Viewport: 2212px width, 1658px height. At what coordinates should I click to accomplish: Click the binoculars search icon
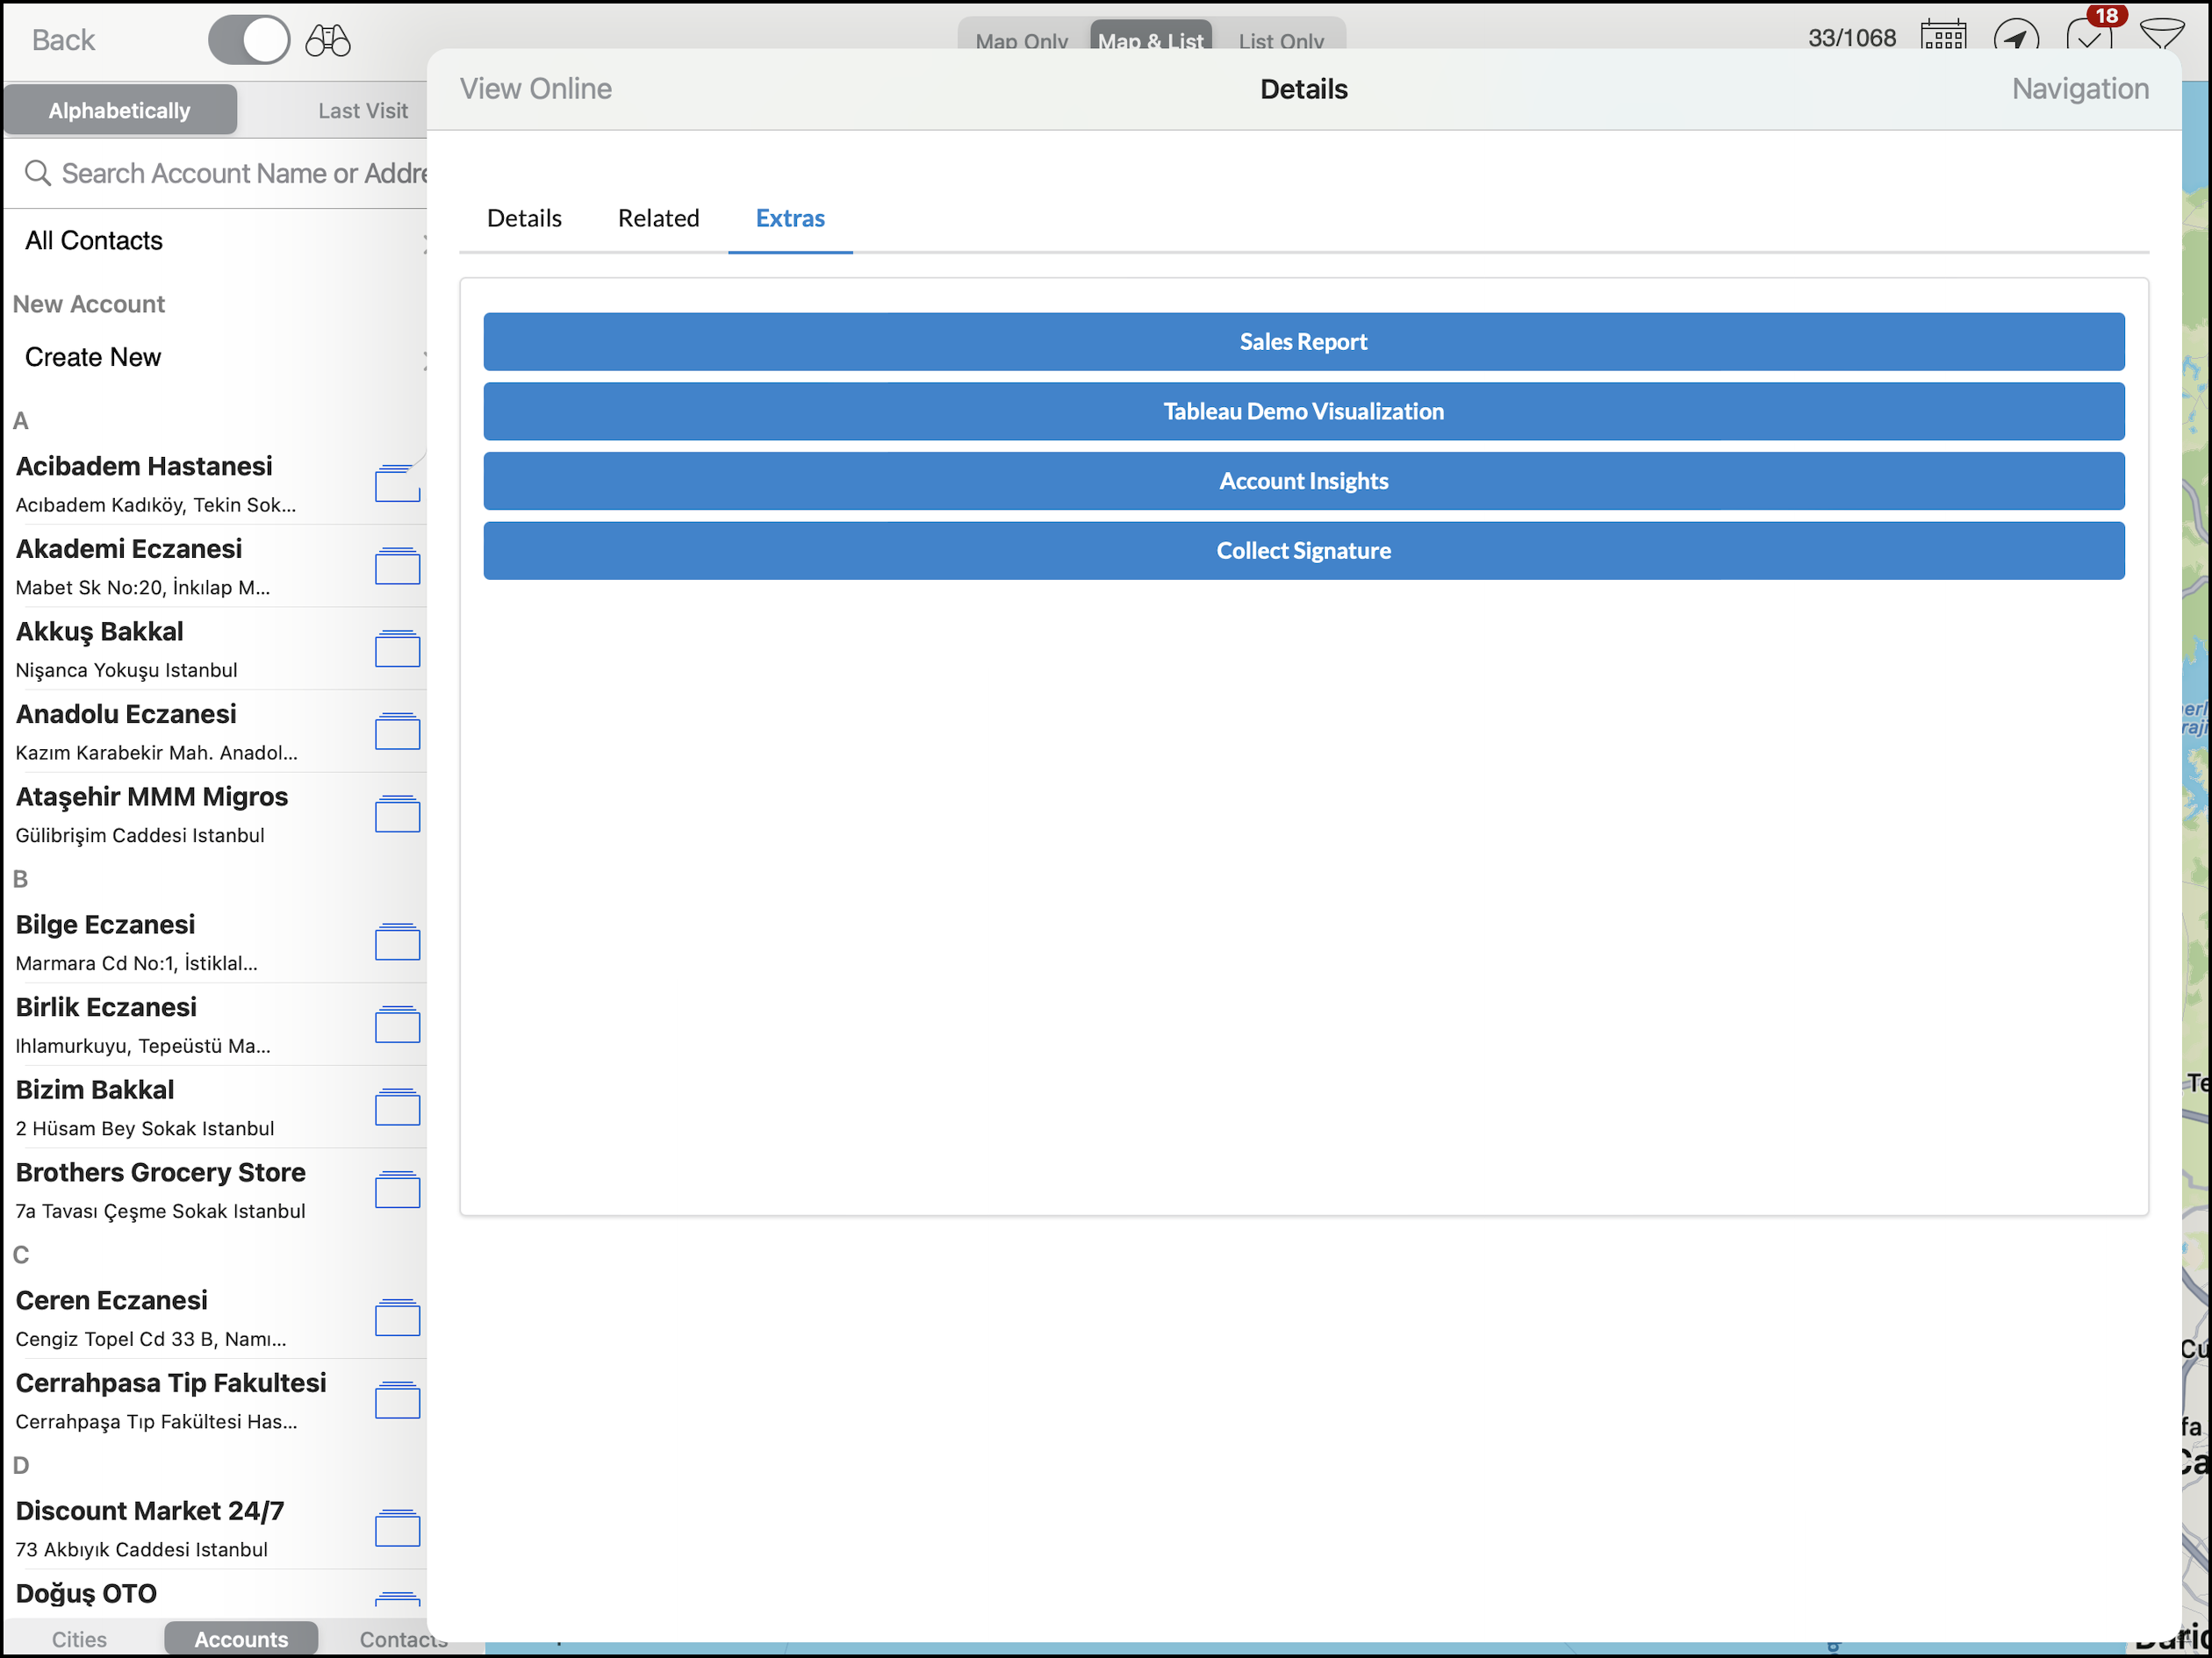click(x=328, y=40)
